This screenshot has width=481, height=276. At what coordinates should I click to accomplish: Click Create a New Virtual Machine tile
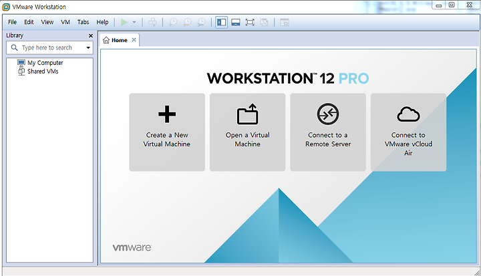click(167, 132)
